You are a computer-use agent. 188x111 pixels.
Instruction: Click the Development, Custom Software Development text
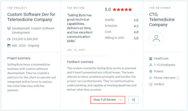[33, 30]
